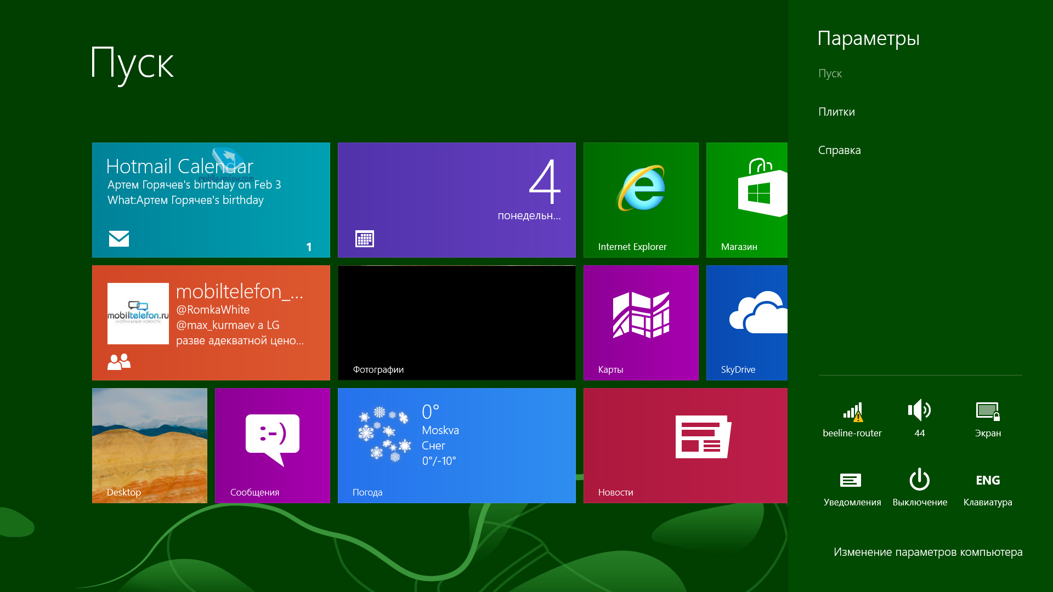Open the Магазин store tile
1053x592 pixels.
pyautogui.click(x=747, y=200)
